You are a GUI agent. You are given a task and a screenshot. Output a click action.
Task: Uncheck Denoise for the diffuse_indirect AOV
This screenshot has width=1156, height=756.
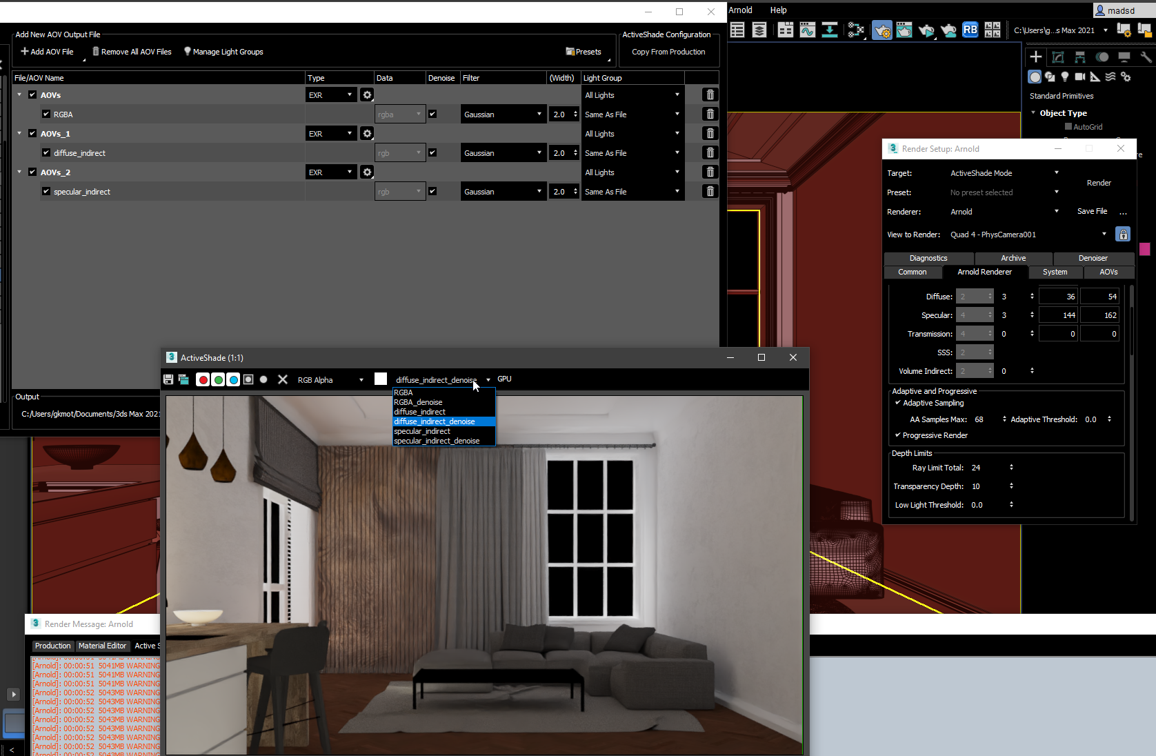[432, 152]
